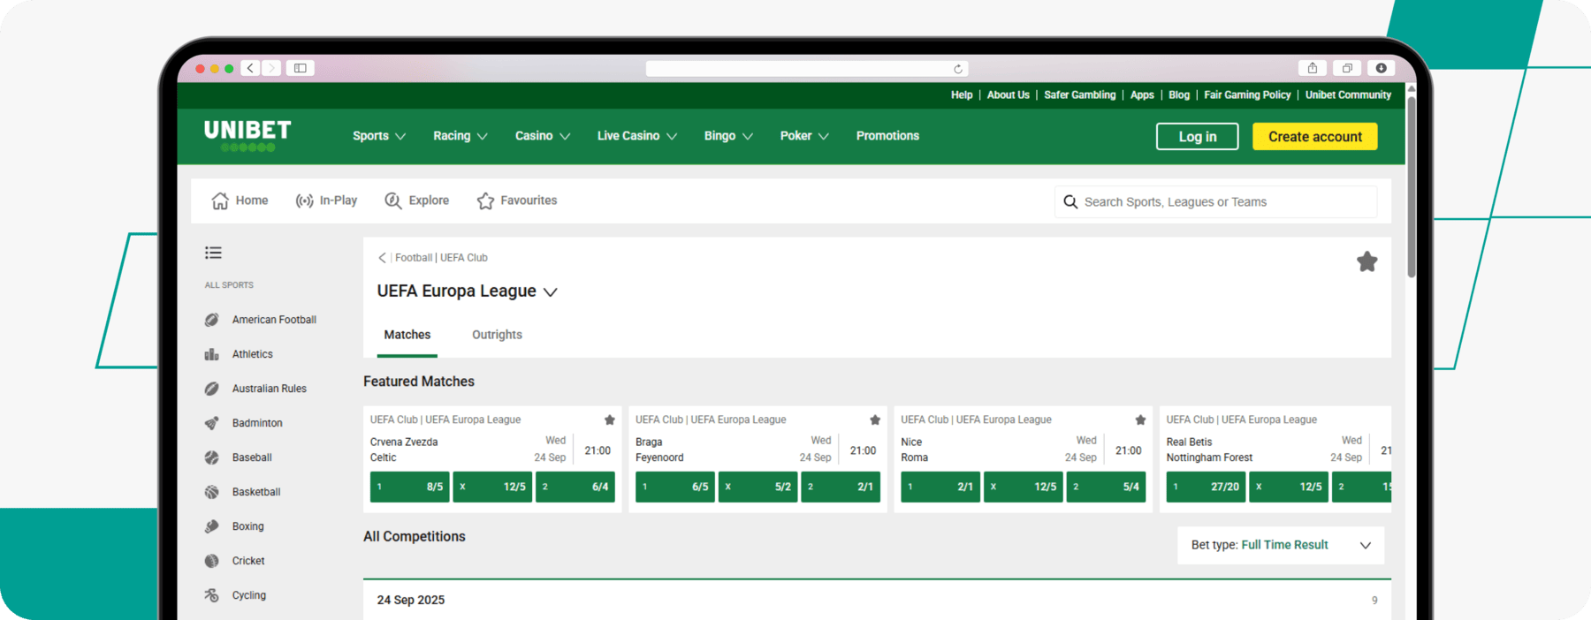The image size is (1591, 620).
Task: Open the Promotions menu item
Action: coord(887,136)
